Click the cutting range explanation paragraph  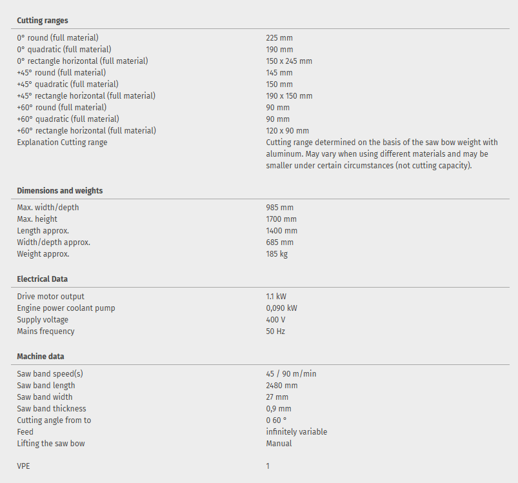(382, 154)
